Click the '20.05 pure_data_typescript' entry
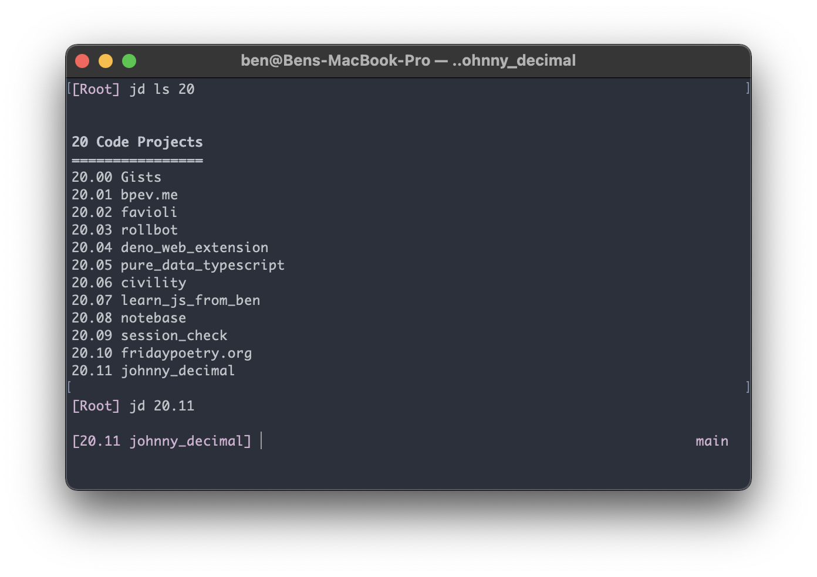Viewport: 817px width, 577px height. click(178, 265)
